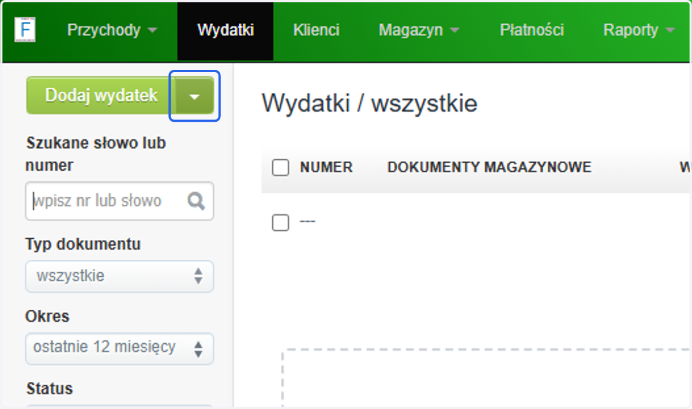Viewport: 692px width, 409px height.
Task: Click the search magnifier icon
Action: (x=197, y=201)
